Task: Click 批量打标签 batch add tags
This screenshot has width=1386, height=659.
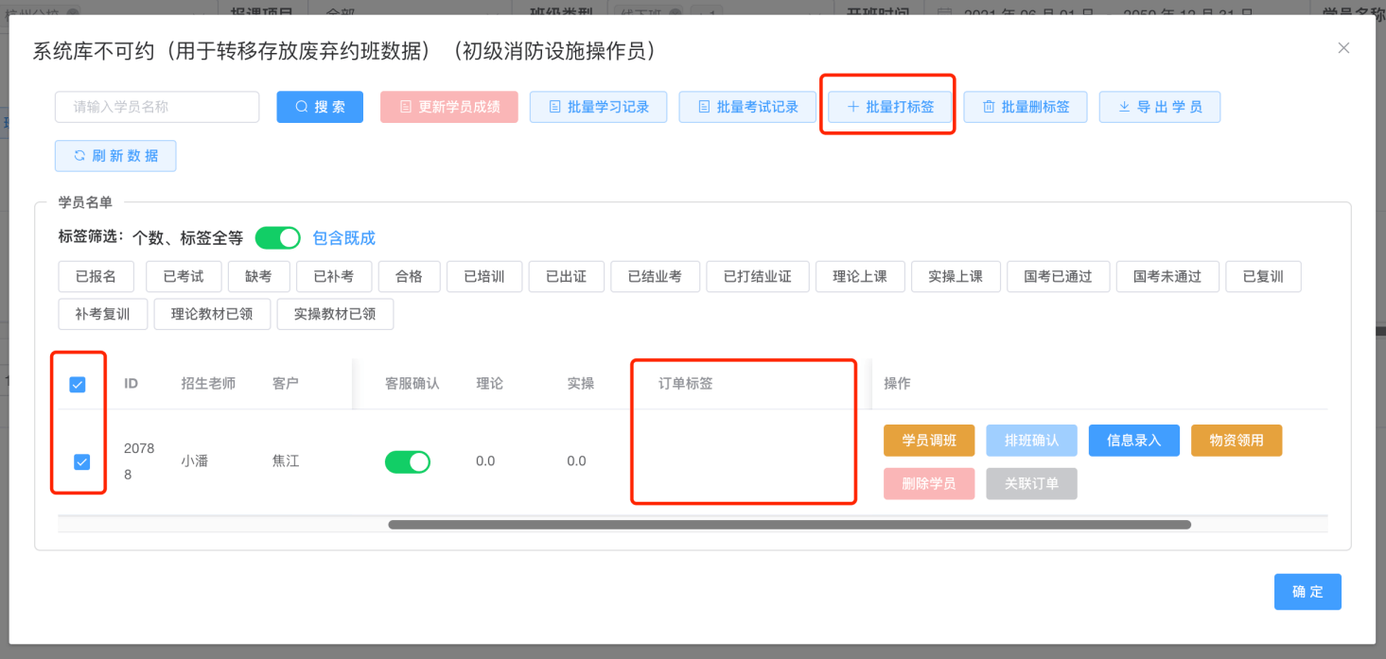Action: pyautogui.click(x=890, y=107)
